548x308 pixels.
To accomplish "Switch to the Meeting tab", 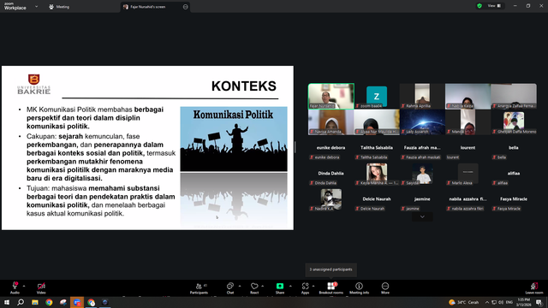I will 59,7.
